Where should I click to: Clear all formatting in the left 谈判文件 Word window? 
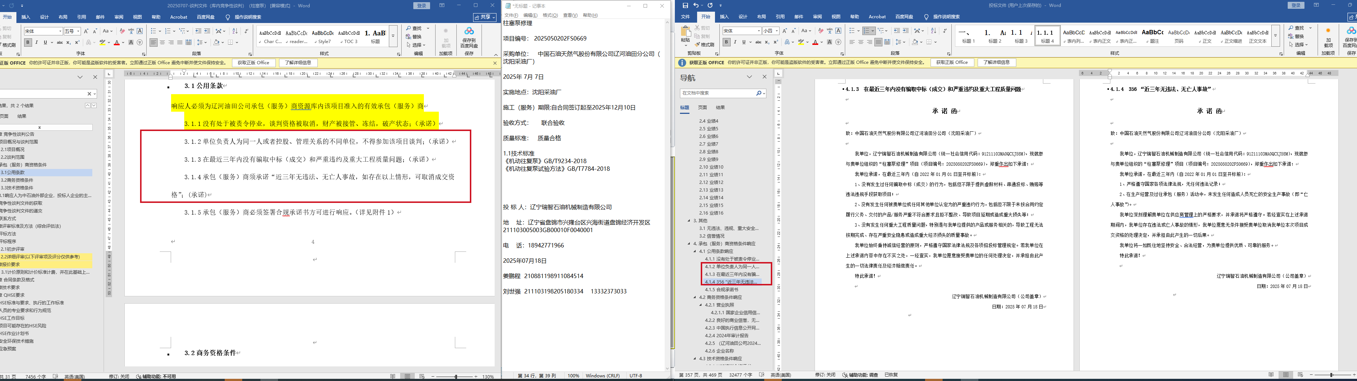pos(122,31)
